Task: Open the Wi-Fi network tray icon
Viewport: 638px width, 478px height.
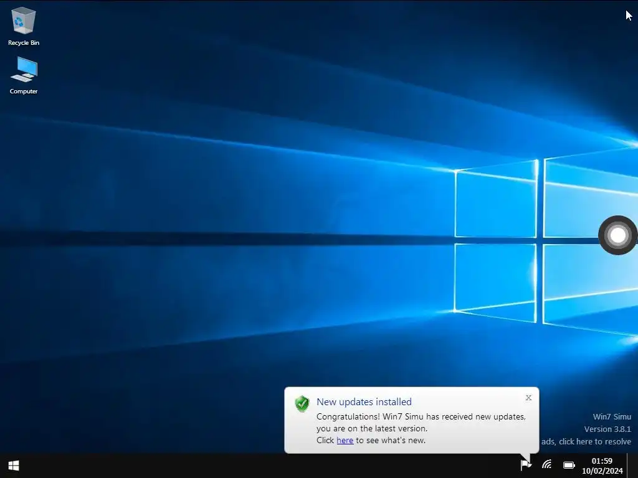Action: pyautogui.click(x=546, y=464)
